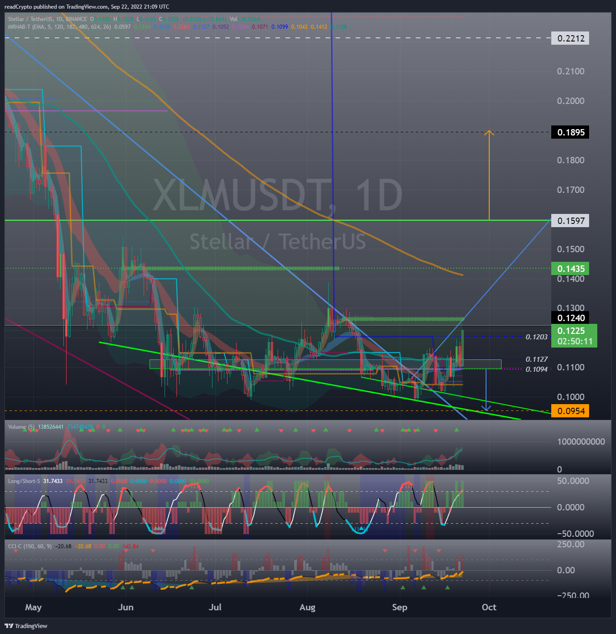Click the 0.1203 level annotation

tap(536, 337)
